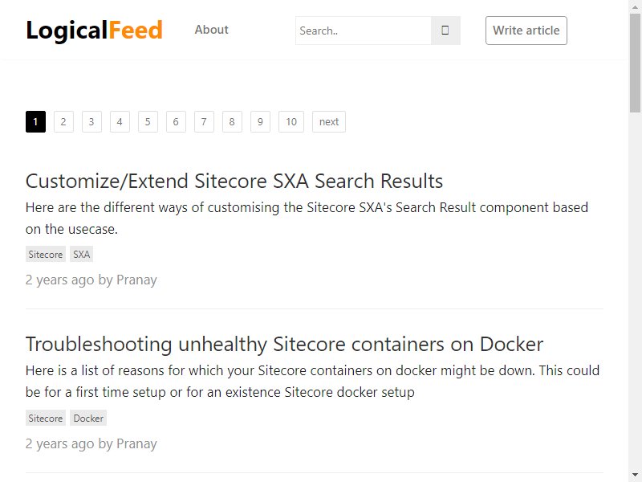Click the scrollbar up arrow
The width and height of the screenshot is (642, 482).
[635, 6]
